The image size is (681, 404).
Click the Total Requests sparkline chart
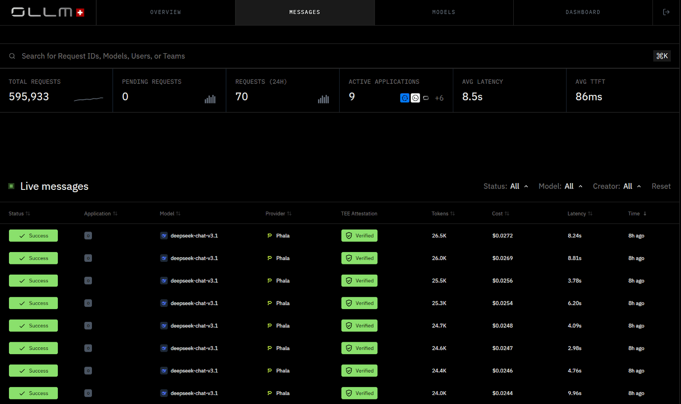tap(89, 99)
